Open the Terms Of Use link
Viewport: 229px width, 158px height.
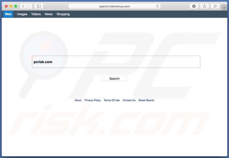tap(112, 100)
